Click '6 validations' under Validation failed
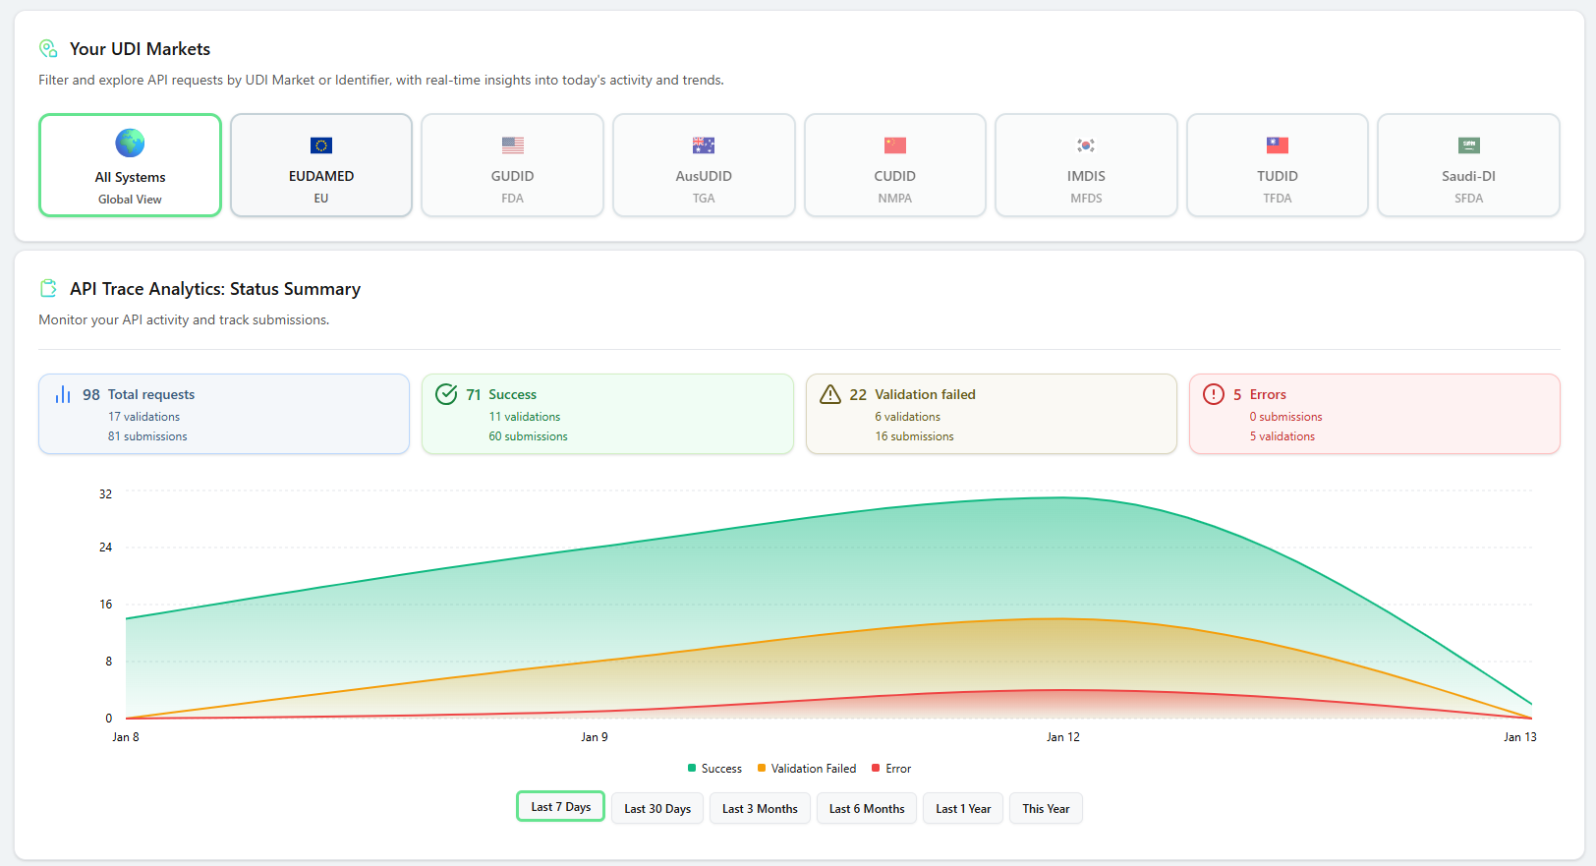The image size is (1596, 866). tap(908, 417)
